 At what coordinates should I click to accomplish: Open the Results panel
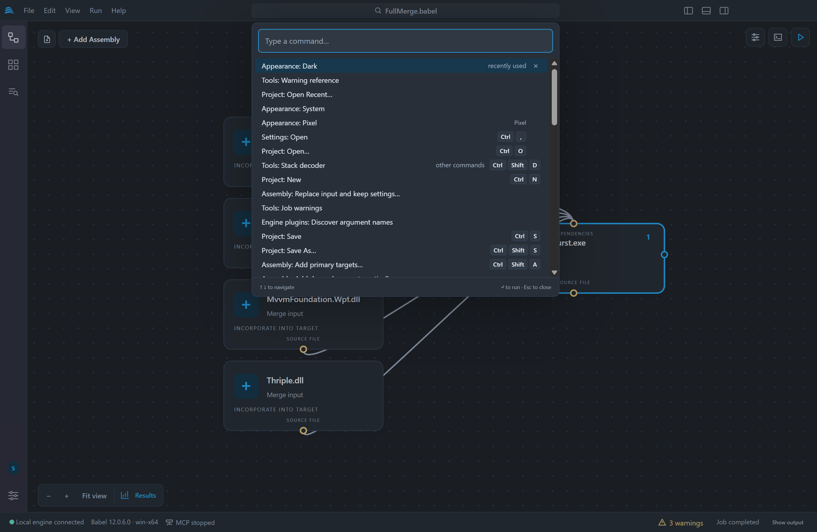138,496
